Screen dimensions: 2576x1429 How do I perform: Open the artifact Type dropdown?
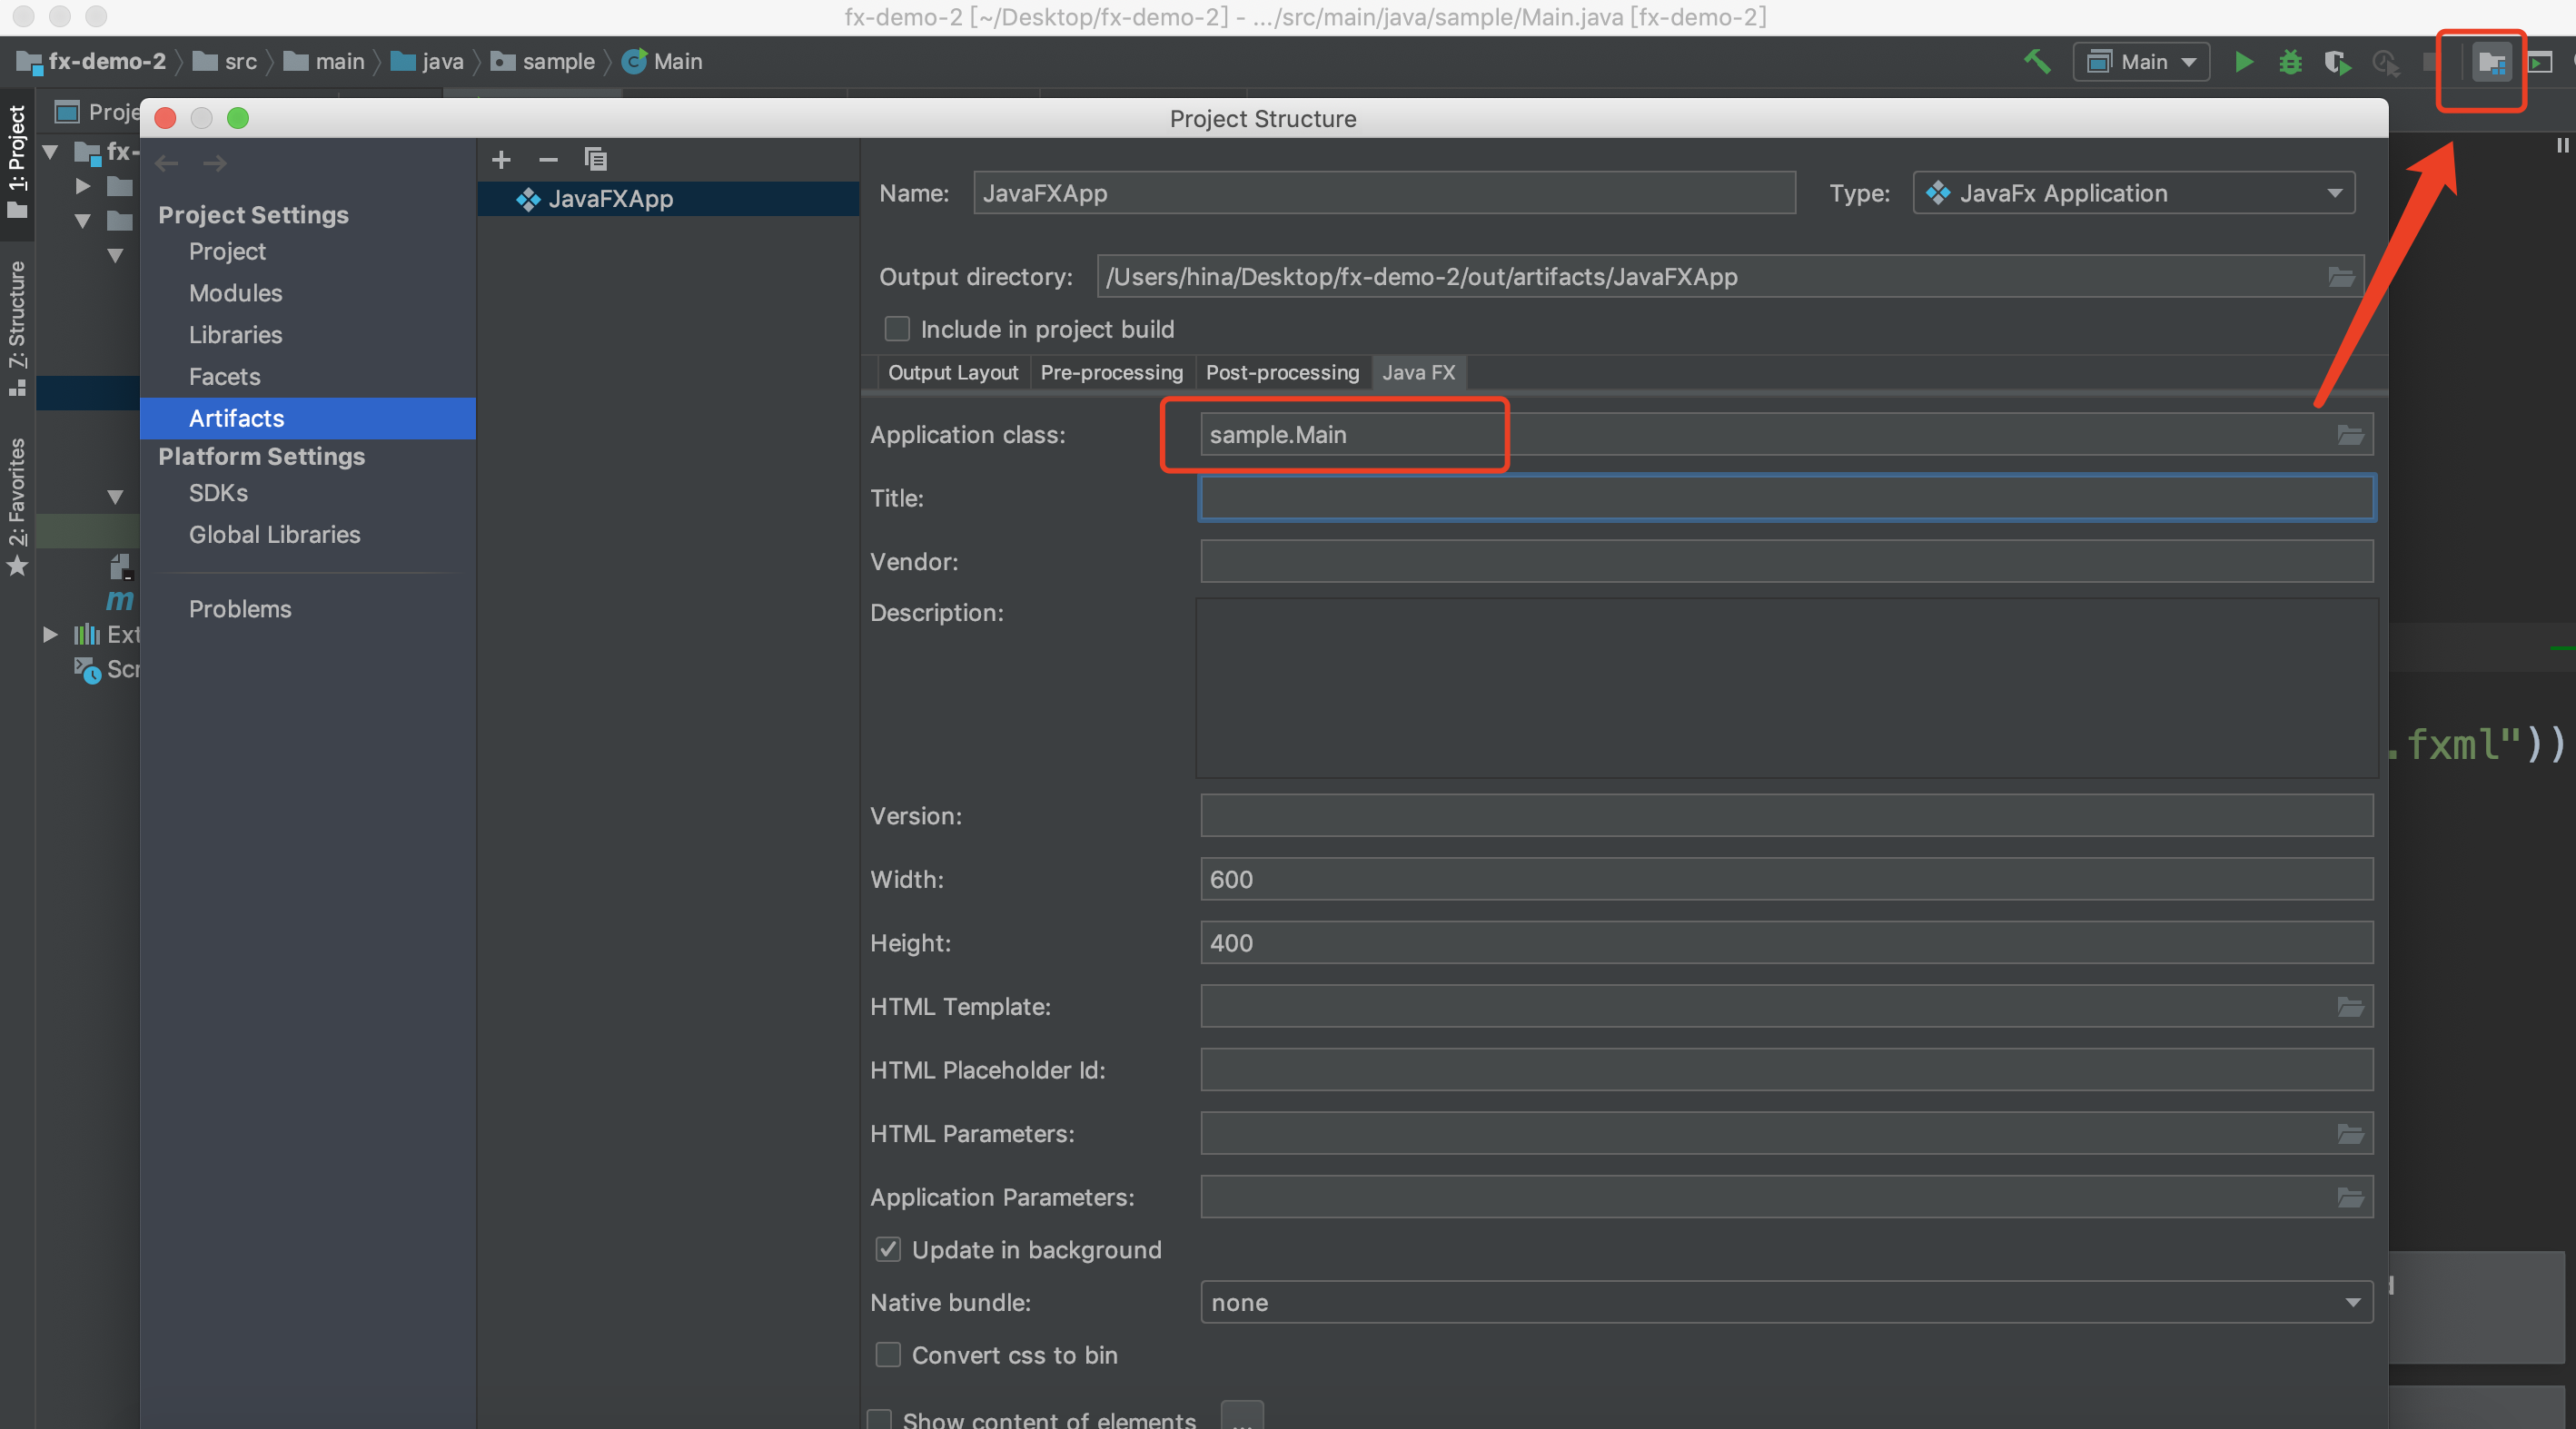[2134, 192]
